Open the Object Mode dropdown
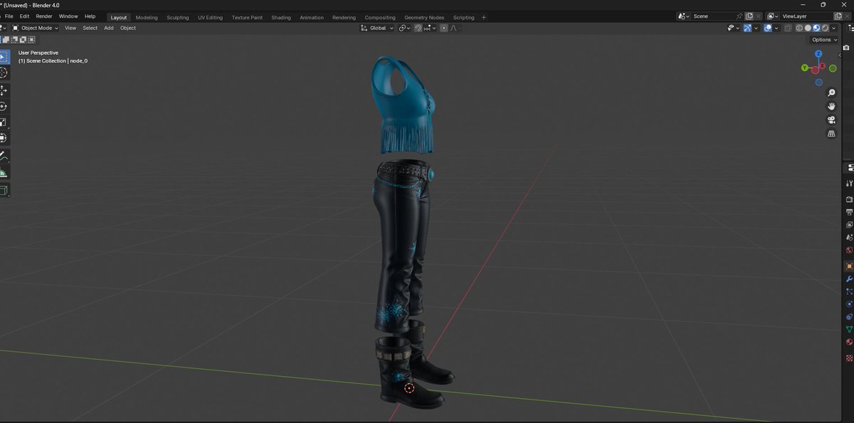Screen dimensions: 854x423 point(36,28)
